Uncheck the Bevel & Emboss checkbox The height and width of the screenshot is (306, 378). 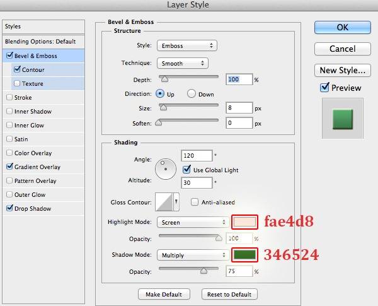click(x=9, y=56)
